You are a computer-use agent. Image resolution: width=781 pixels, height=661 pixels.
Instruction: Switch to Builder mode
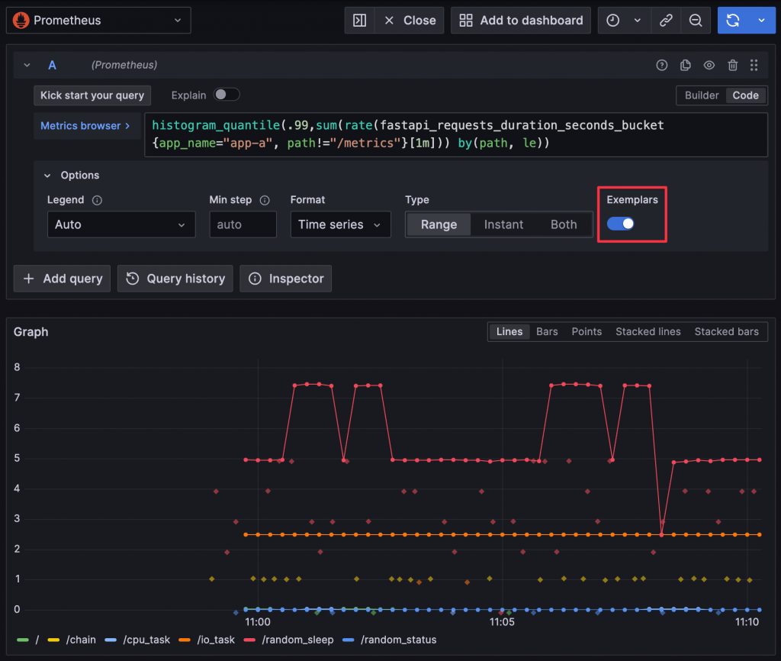(702, 95)
